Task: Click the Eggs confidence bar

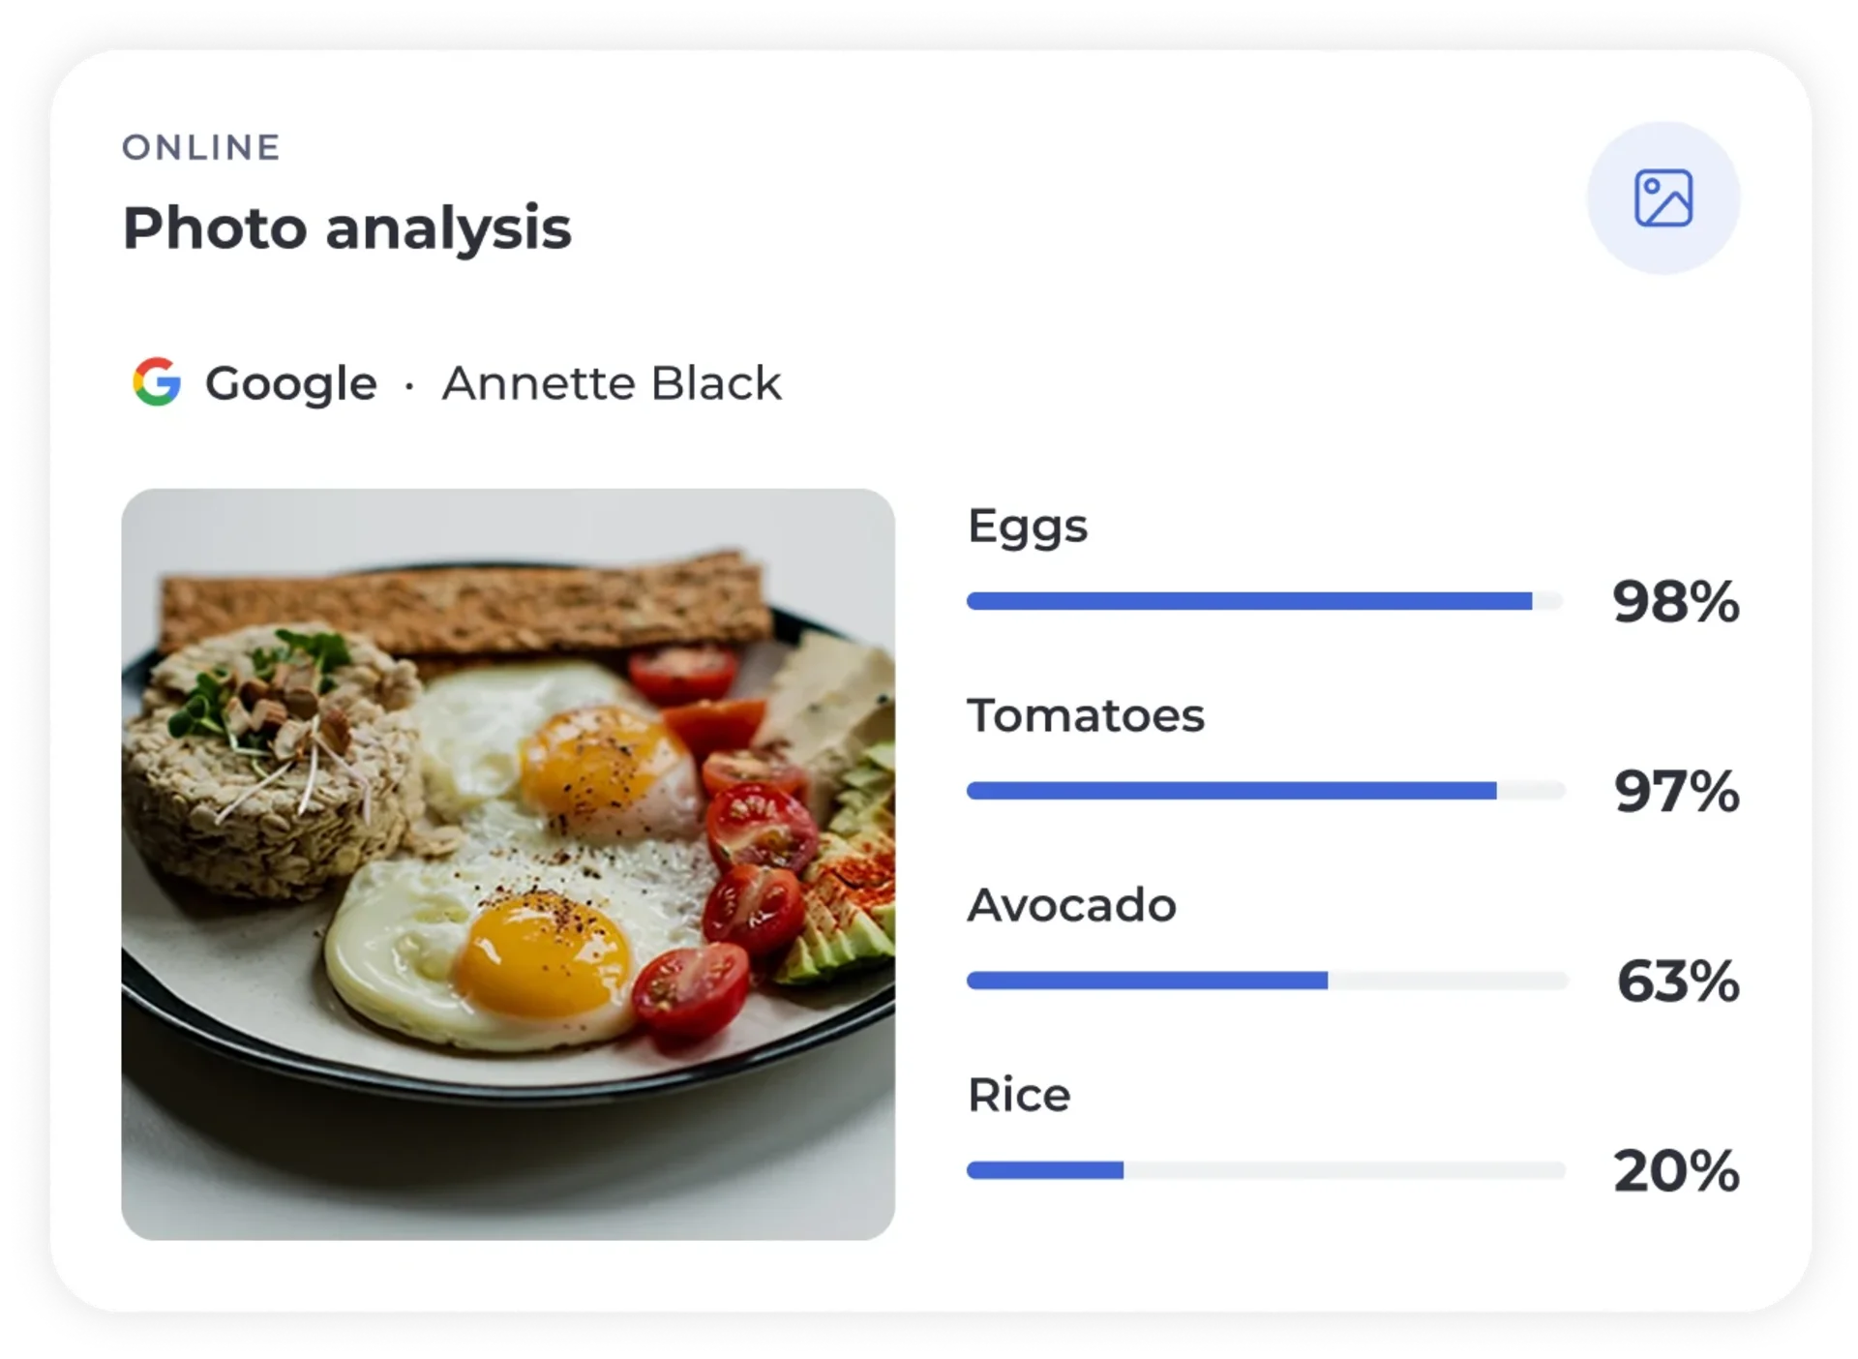Action: 1266,601
